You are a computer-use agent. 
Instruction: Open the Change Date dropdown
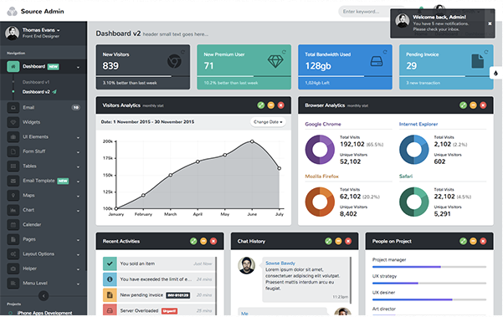268,122
